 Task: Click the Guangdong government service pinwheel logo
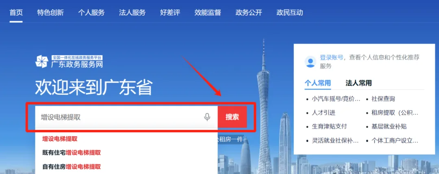tap(42, 61)
